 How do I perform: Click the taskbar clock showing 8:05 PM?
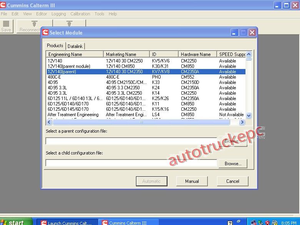[289, 223]
